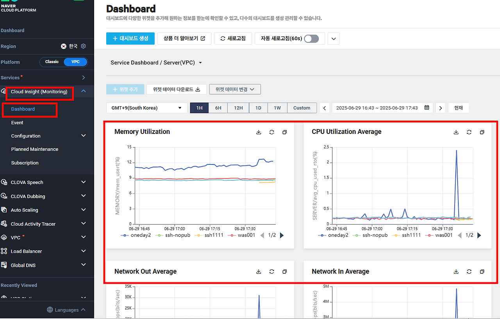Click the 위젯 데이터 다운로드 button
The height and width of the screenshot is (319, 500).
[x=177, y=89]
